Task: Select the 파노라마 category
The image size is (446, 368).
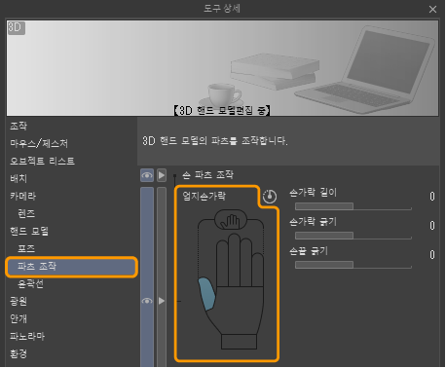Action: tap(27, 336)
